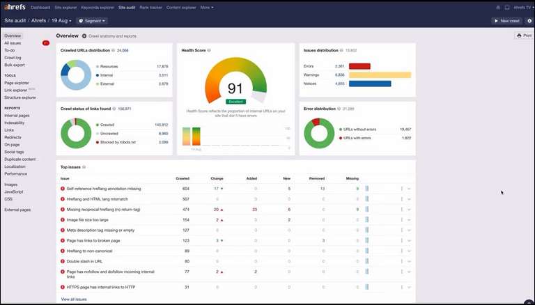Open the Segment dropdown
The image size is (535, 305).
pyautogui.click(x=92, y=21)
